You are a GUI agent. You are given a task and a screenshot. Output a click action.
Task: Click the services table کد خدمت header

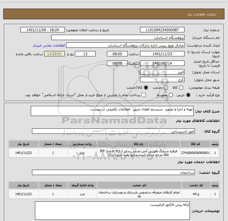pyautogui.click(x=196, y=185)
